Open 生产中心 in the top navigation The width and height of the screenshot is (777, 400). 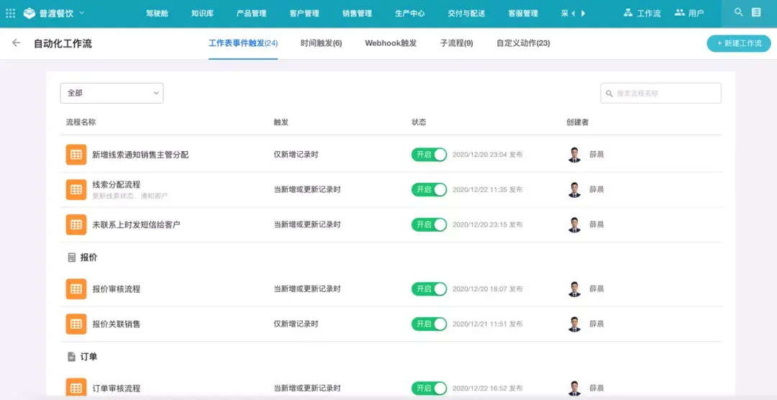tap(410, 14)
